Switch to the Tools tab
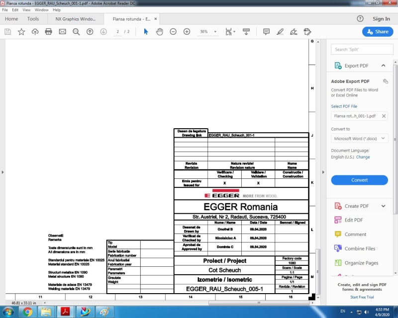Screen dimensions: 398x318 [33, 19]
